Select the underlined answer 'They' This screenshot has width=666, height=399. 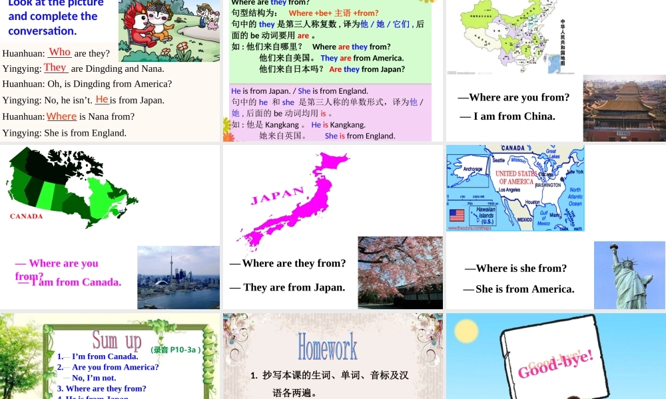(55, 68)
